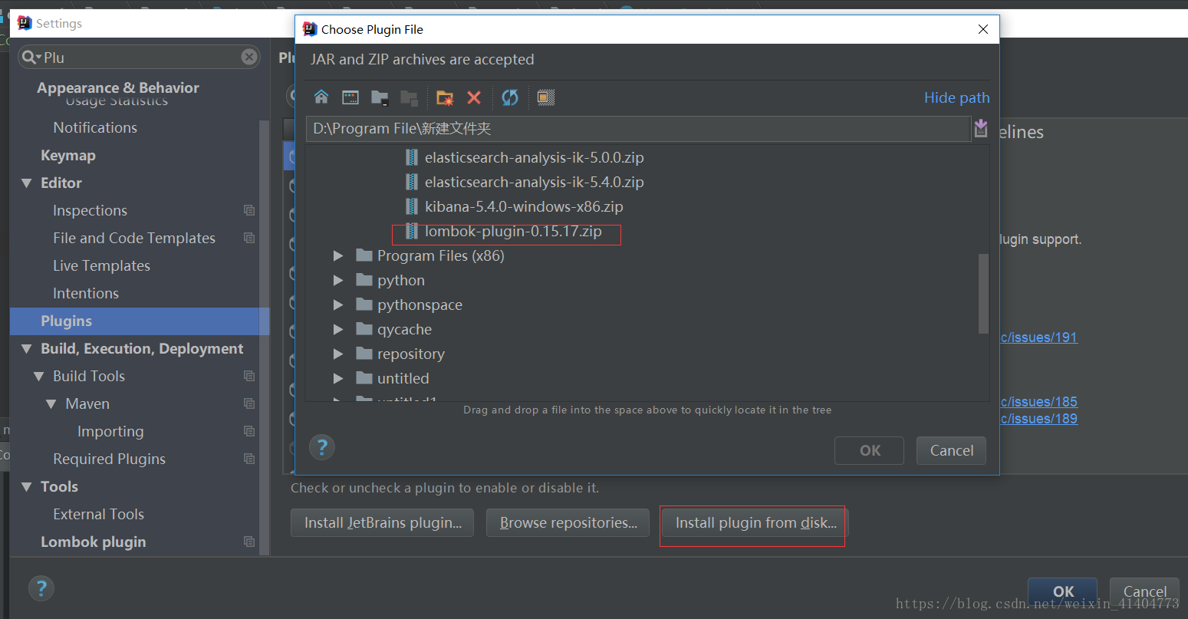1188x619 pixels.
Task: Toggle Show hidden files and directories
Action: pyautogui.click(x=545, y=97)
